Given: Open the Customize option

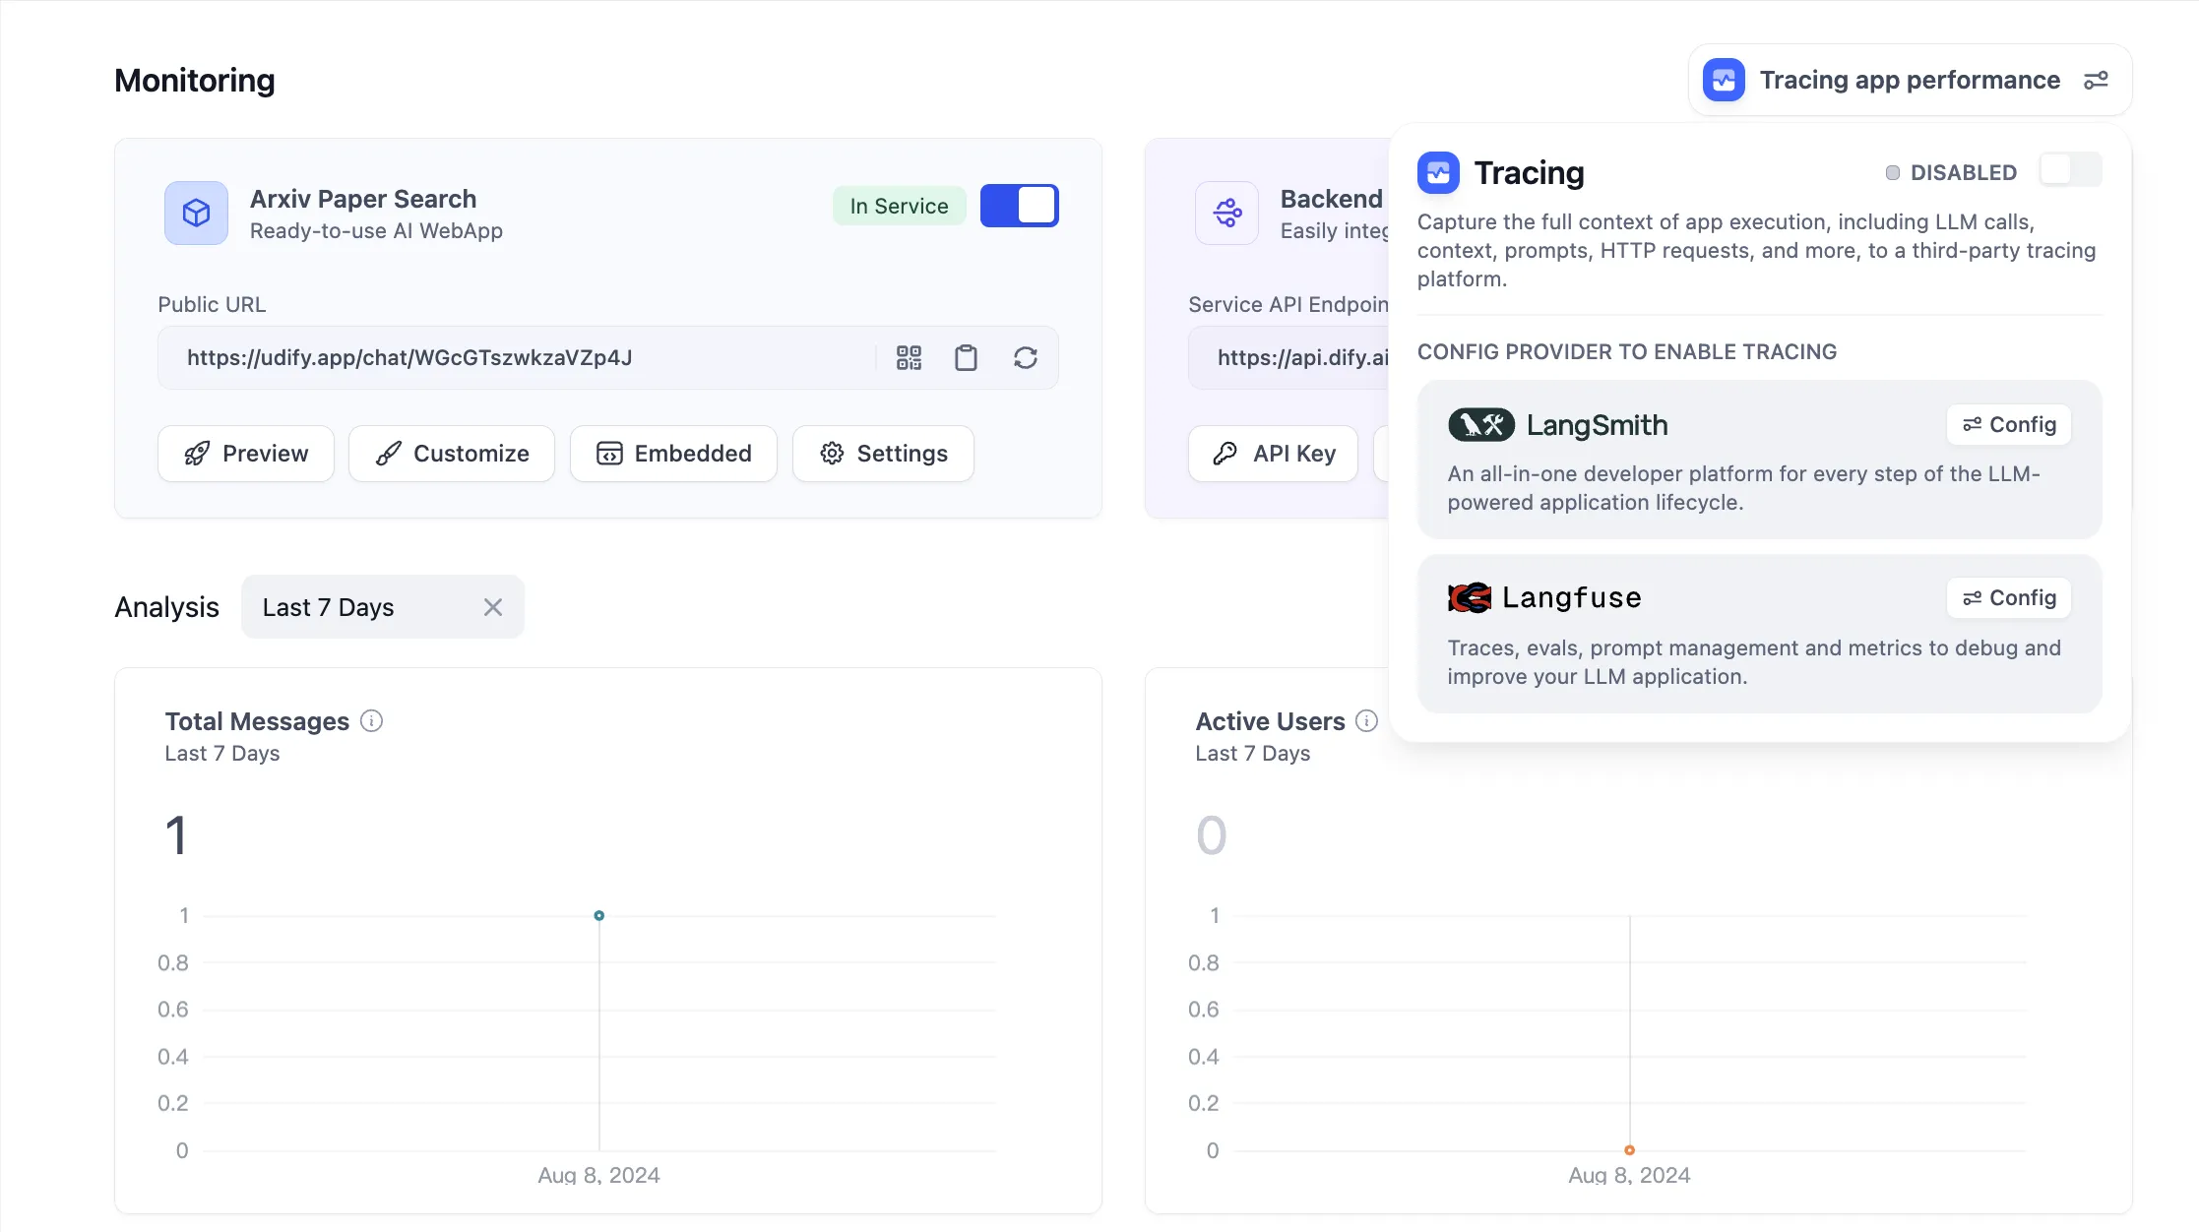Looking at the screenshot, I should tap(452, 454).
